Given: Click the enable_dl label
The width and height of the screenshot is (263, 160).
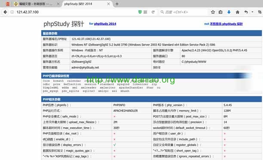Looking at the screenshot, I should click(x=58, y=139).
